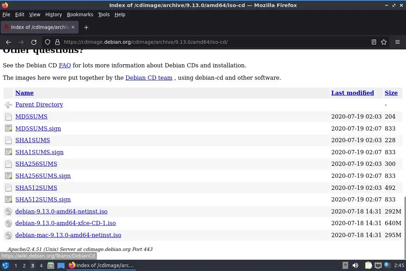
Task: Click the file icon next to SHA512SUMS
Action: pos(8,188)
